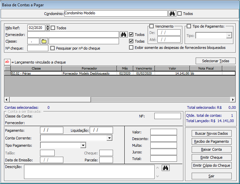Open the Tipo dropdown in payment filter

[229, 36]
